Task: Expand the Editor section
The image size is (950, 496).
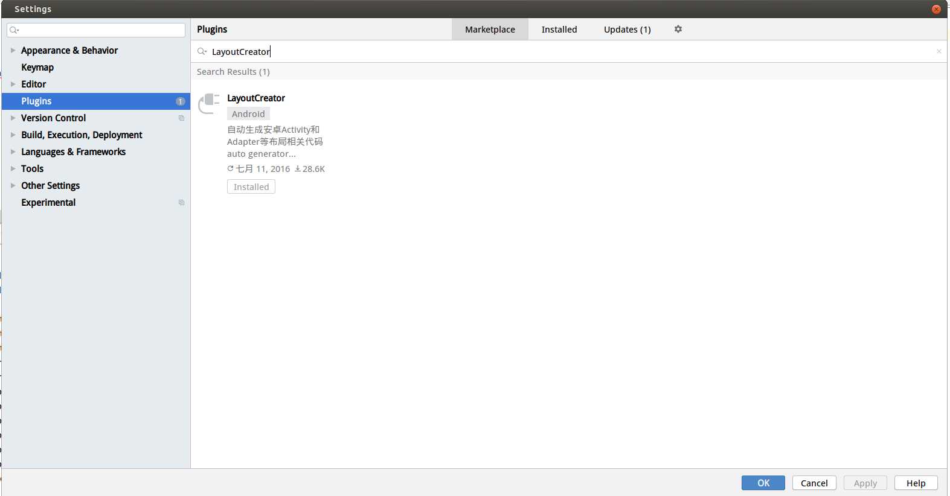Action: pyautogui.click(x=13, y=84)
